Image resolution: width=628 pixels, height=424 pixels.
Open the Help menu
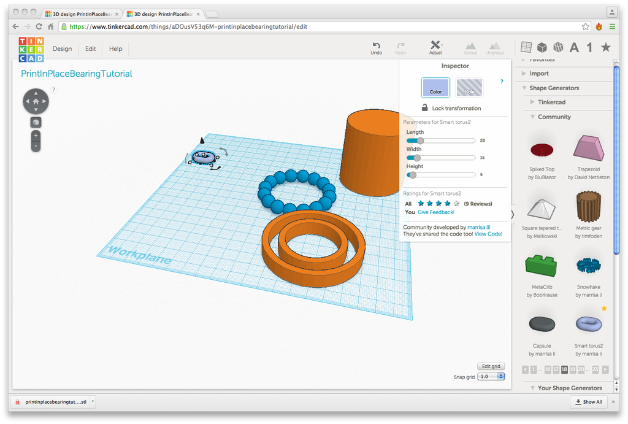116,48
